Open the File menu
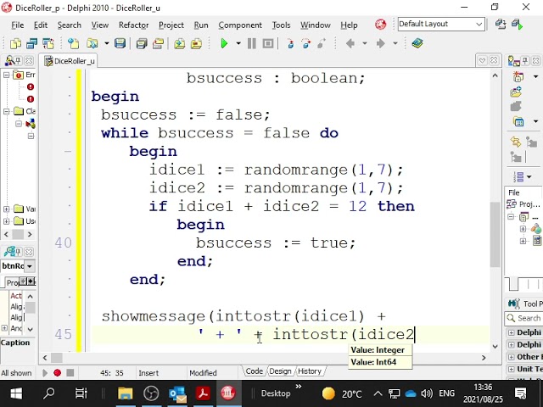This screenshot has width=543, height=407. (x=17, y=25)
